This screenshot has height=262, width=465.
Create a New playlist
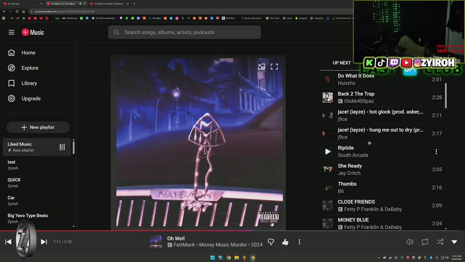(38, 127)
